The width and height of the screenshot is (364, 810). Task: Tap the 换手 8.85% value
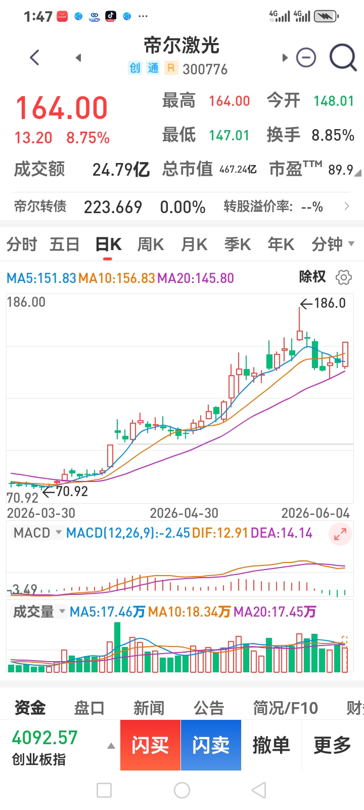333,135
